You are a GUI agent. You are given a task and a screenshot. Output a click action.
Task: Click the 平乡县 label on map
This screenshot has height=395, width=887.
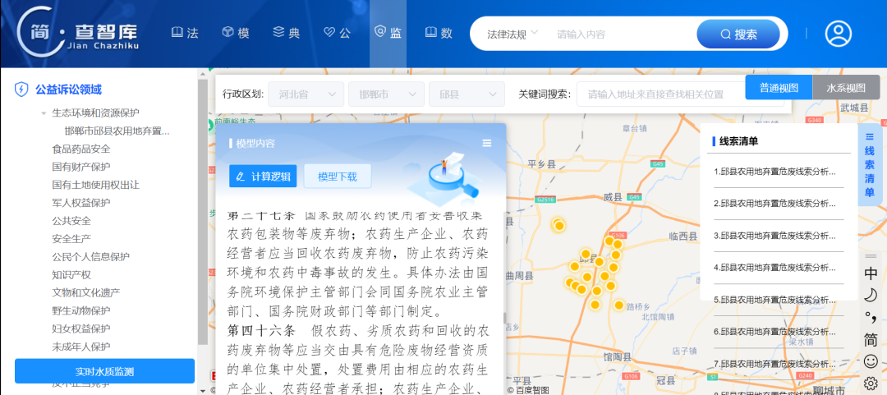point(541,164)
